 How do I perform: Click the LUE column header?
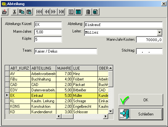coord(85,68)
